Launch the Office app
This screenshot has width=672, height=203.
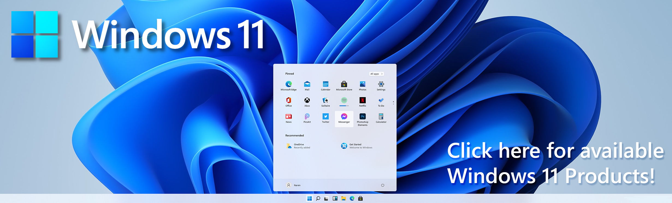289,102
